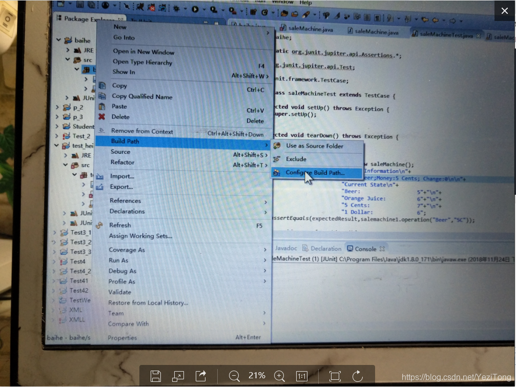This screenshot has width=516, height=387.
Task: Click the 21% zoom level text
Action: click(x=257, y=376)
